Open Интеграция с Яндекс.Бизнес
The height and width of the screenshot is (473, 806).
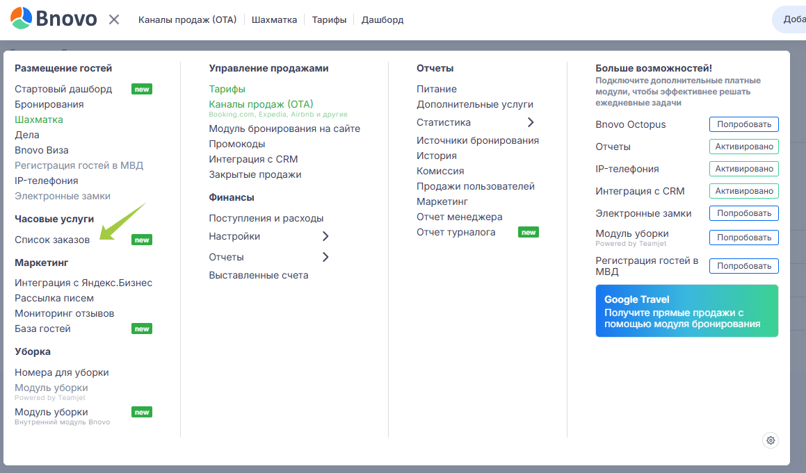click(83, 283)
